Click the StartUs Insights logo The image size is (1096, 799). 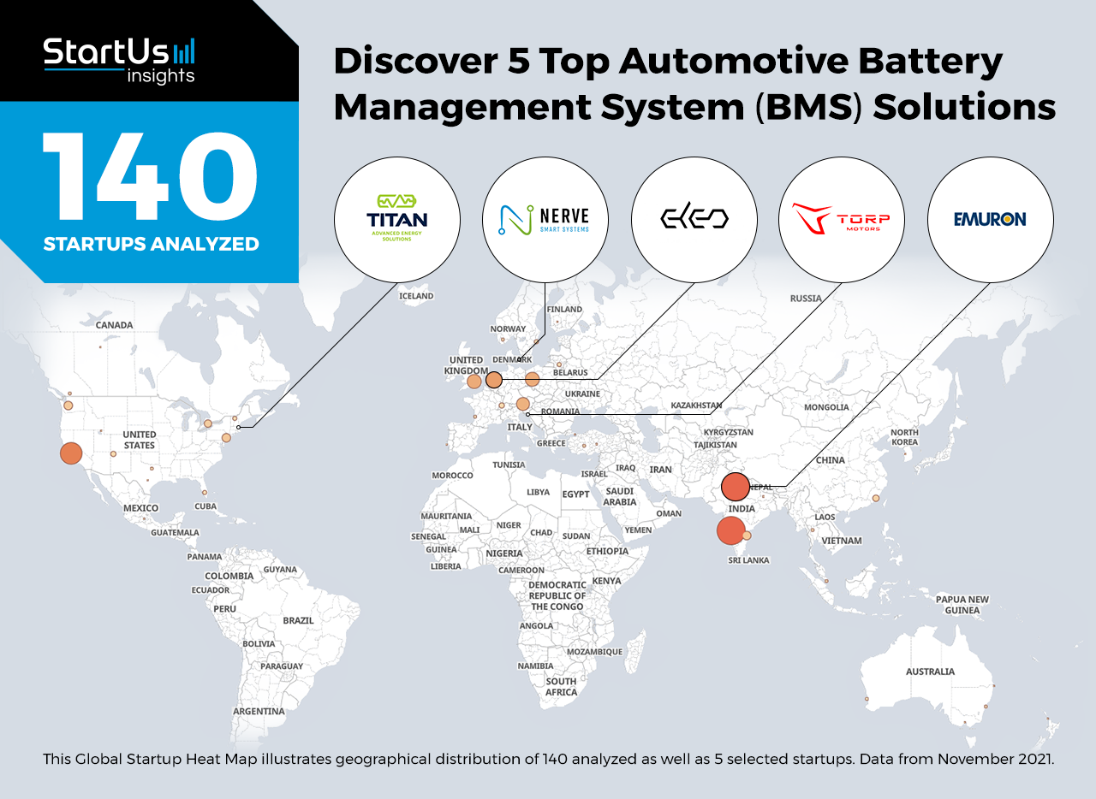tap(119, 61)
